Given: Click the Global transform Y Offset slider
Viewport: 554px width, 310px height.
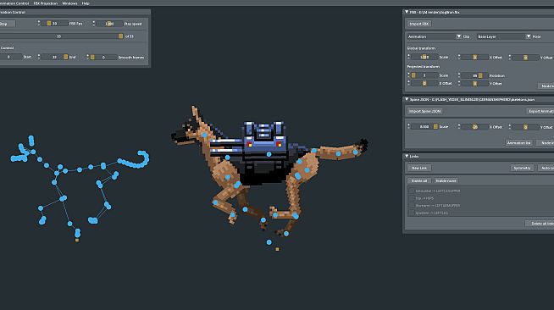Looking at the screenshot, I should point(525,57).
